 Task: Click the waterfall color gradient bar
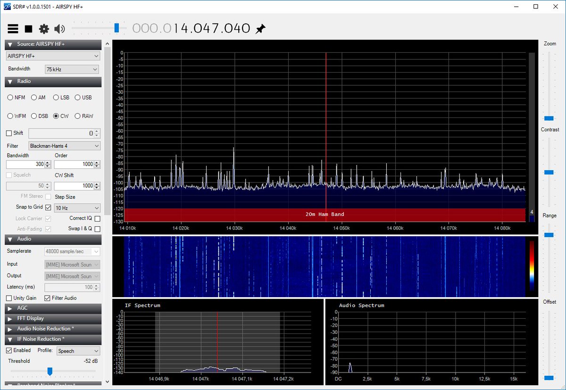click(532, 266)
